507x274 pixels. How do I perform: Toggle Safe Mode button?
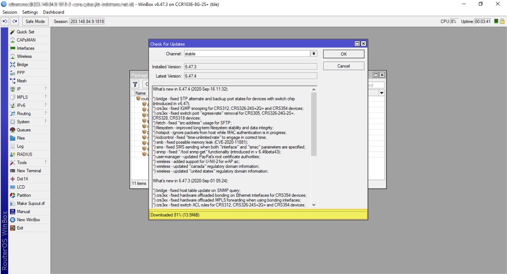35,21
